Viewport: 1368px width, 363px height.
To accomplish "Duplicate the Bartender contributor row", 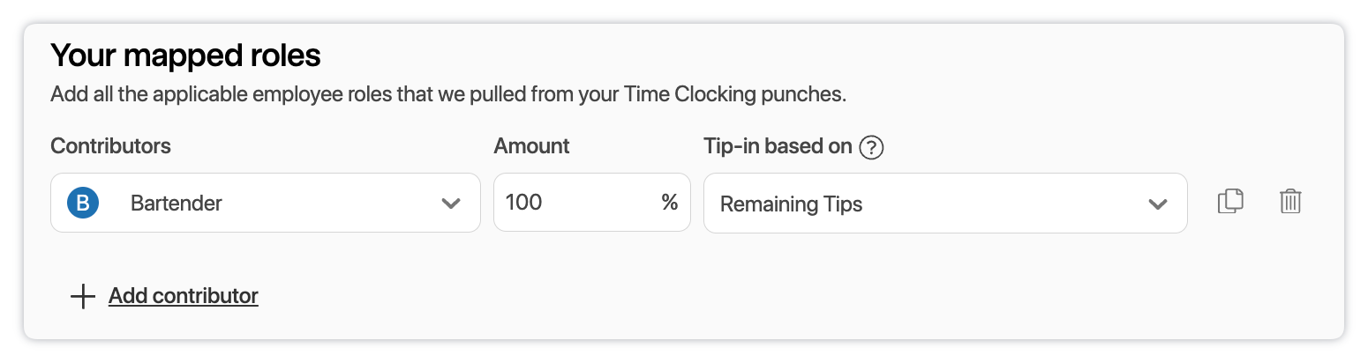I will point(1230,202).
